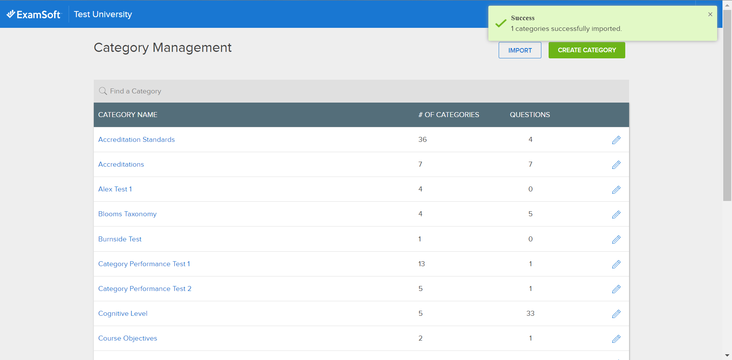Click '1 categories successfully imported' message
This screenshot has height=360, width=732.
[x=566, y=29]
